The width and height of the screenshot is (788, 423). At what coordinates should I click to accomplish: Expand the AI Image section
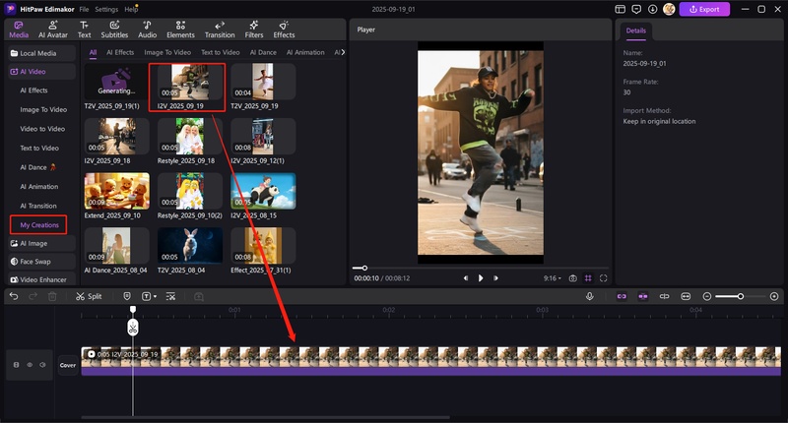41,243
